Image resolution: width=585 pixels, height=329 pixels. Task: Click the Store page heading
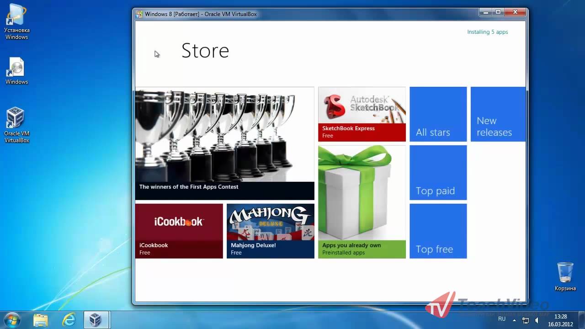(x=205, y=51)
